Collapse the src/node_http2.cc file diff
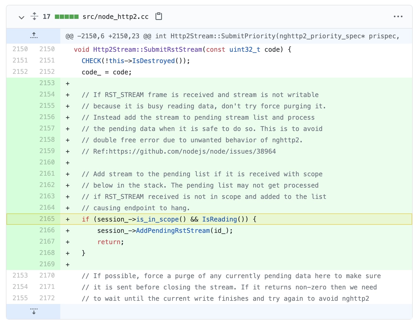Screen dimensions: 417x325 click(x=21, y=18)
